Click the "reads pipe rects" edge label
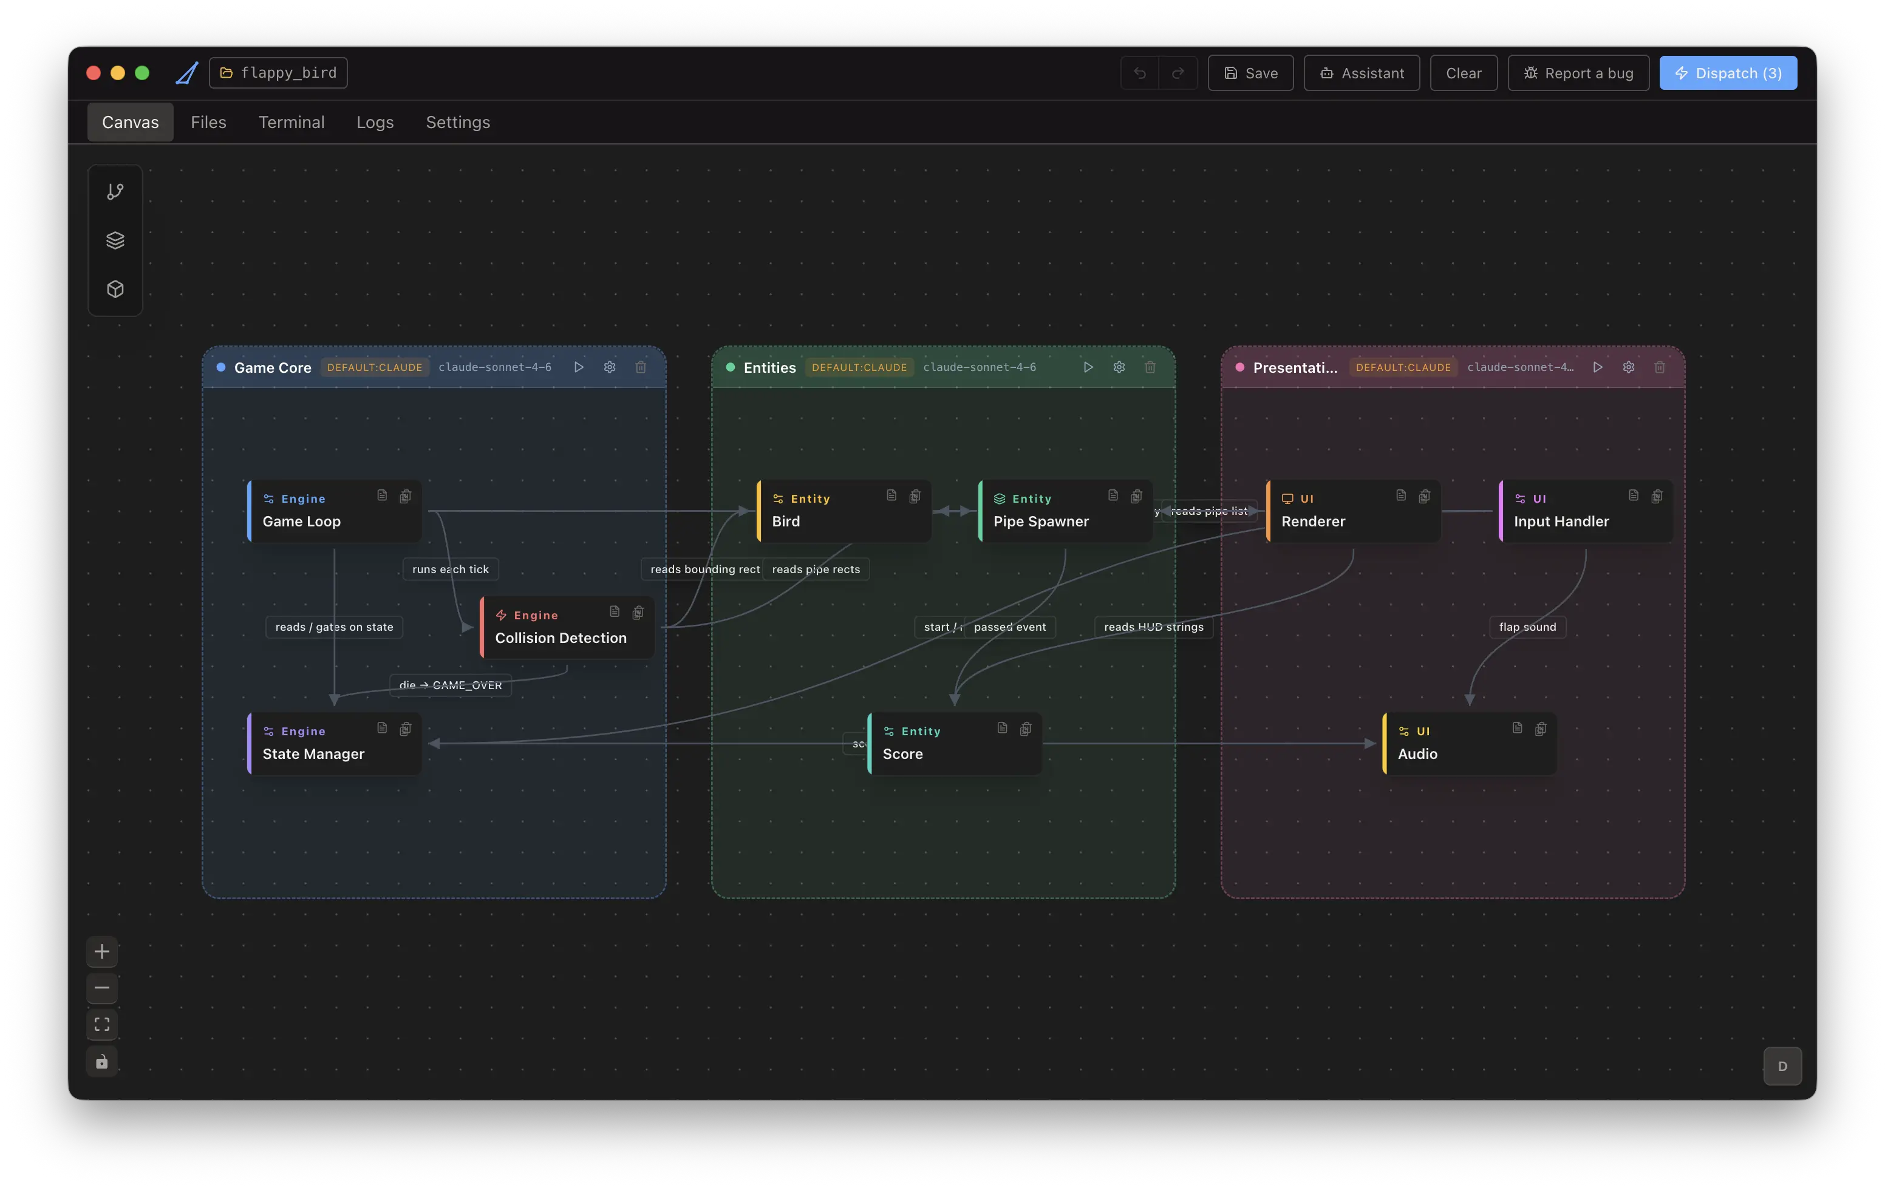This screenshot has height=1190, width=1885. tap(816, 569)
